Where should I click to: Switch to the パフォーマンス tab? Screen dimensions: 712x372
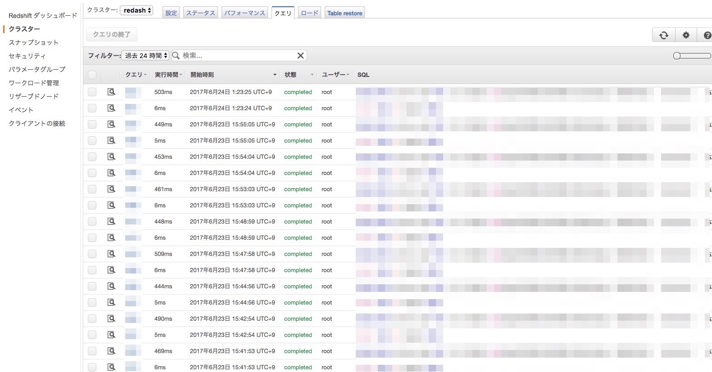245,13
